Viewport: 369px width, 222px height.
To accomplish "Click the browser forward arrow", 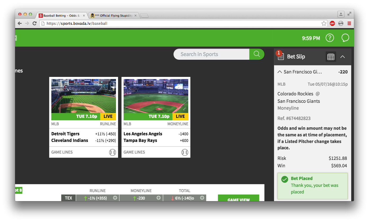I will [27, 23].
